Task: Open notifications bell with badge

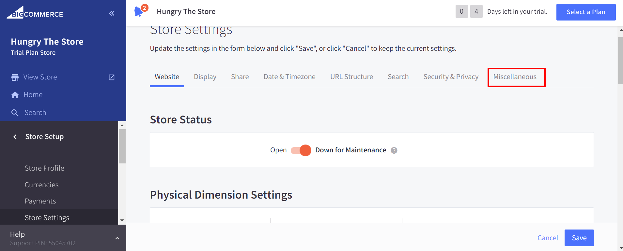Action: [139, 11]
